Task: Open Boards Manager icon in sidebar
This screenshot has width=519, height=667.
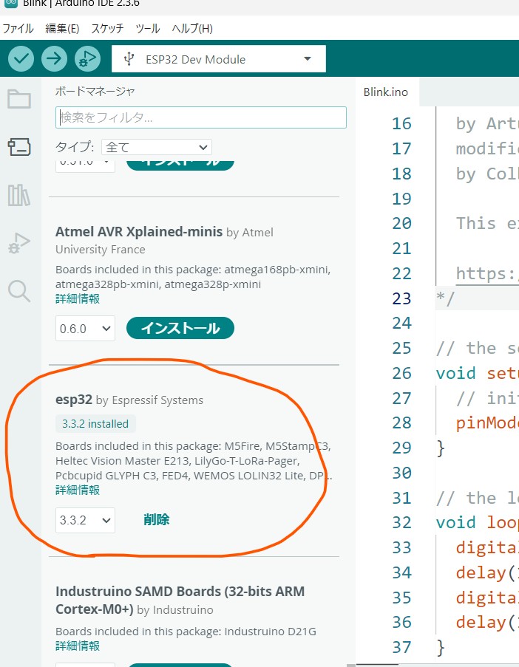Action: (19, 147)
